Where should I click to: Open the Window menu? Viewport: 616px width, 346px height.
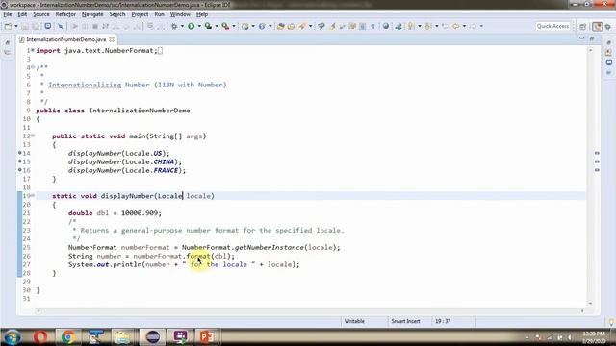click(x=180, y=14)
